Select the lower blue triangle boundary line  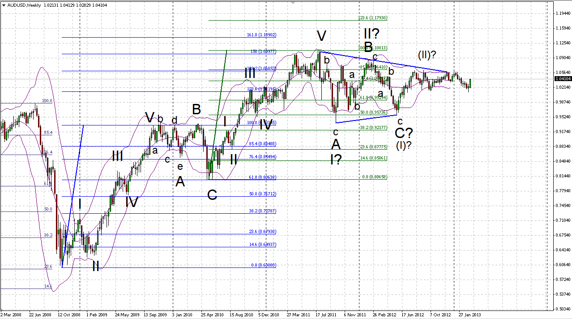[x=366, y=119]
